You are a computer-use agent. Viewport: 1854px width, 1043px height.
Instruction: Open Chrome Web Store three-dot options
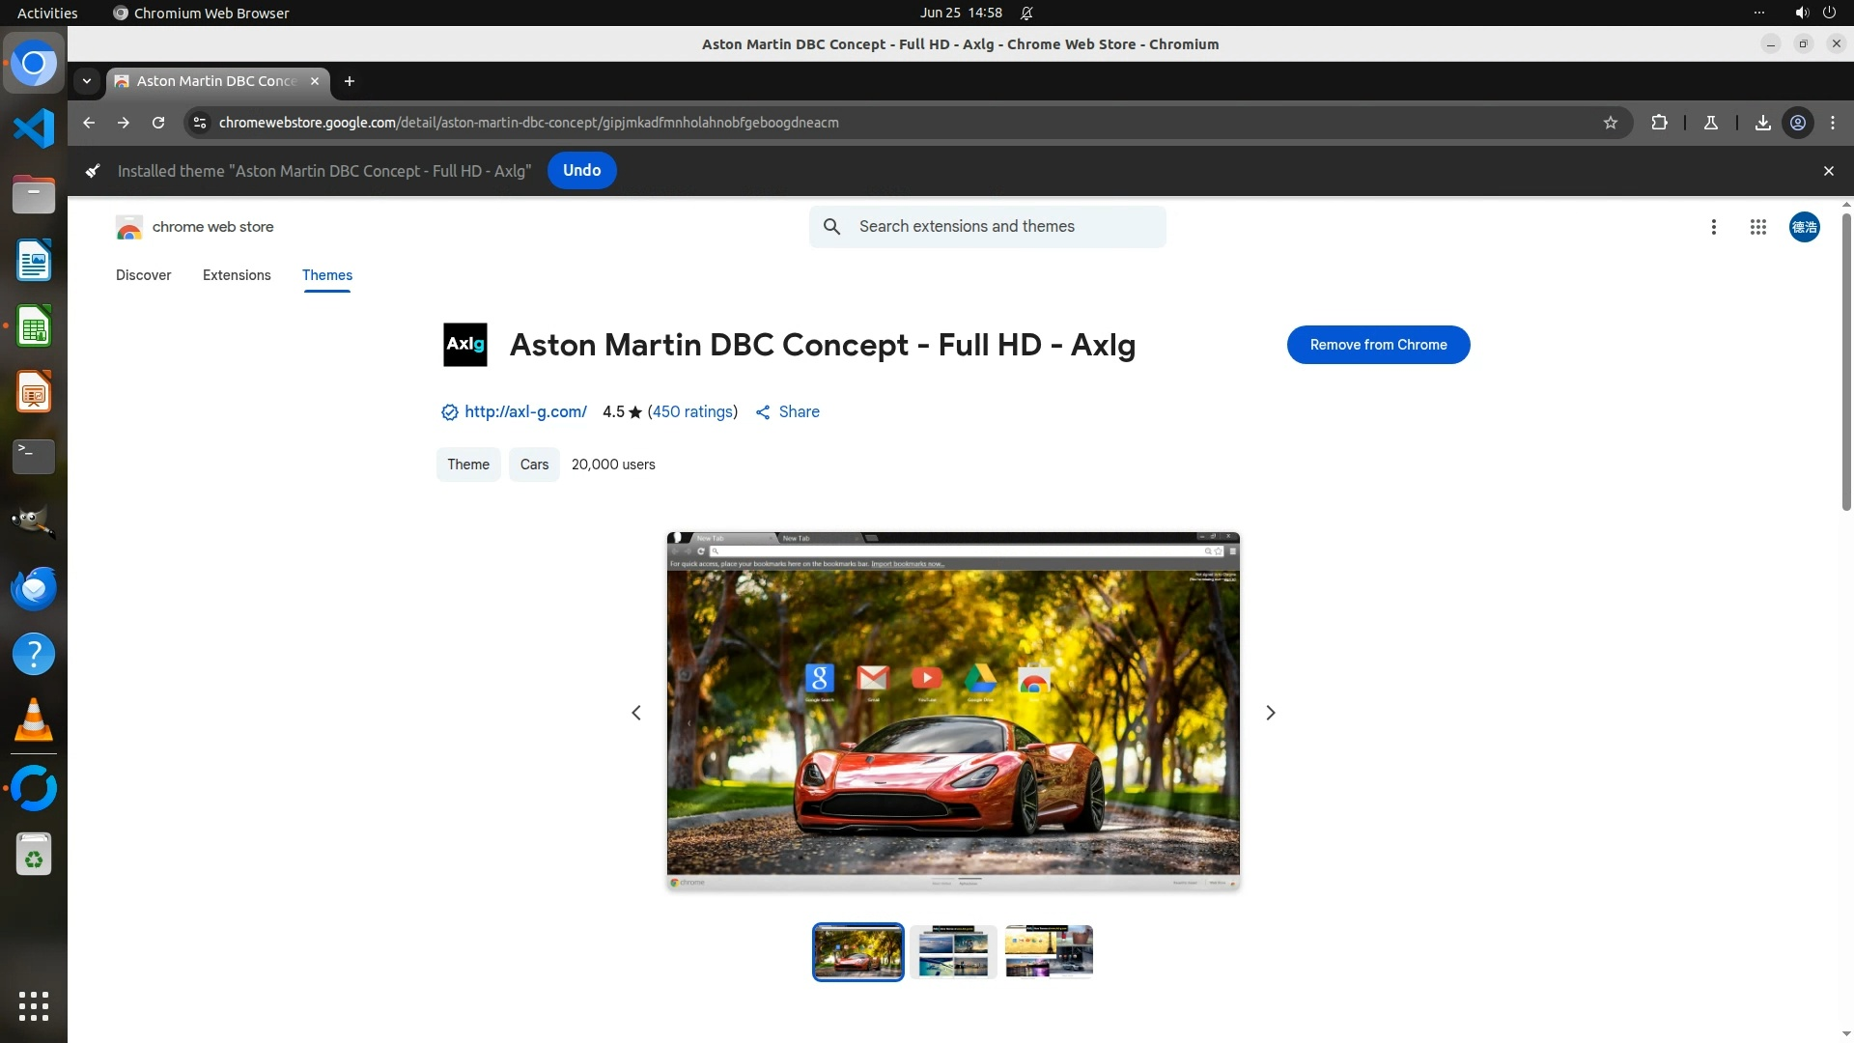point(1713,227)
